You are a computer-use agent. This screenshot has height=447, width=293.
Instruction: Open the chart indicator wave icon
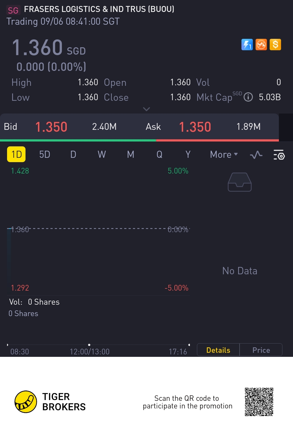(256, 155)
